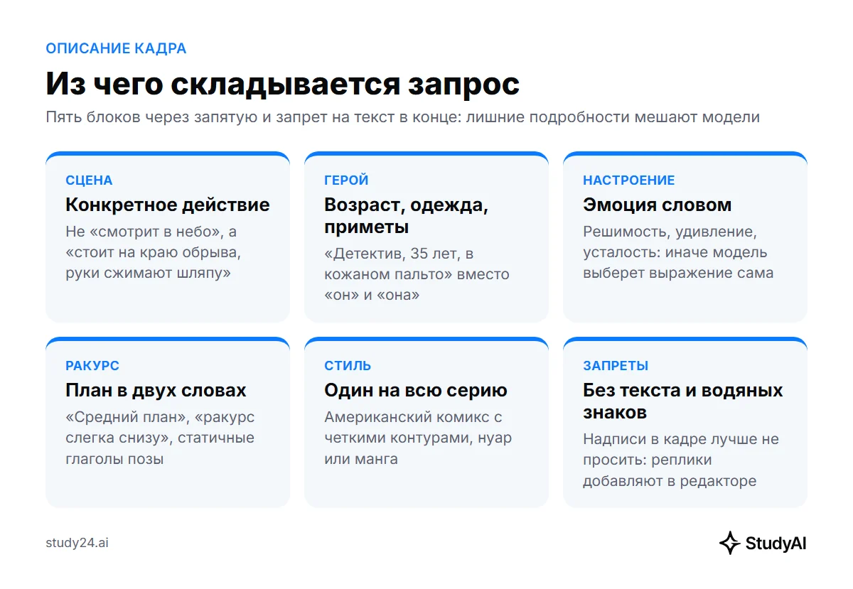The width and height of the screenshot is (853, 589).
Task: Select the «План в двух словах» title
Action: click(156, 390)
